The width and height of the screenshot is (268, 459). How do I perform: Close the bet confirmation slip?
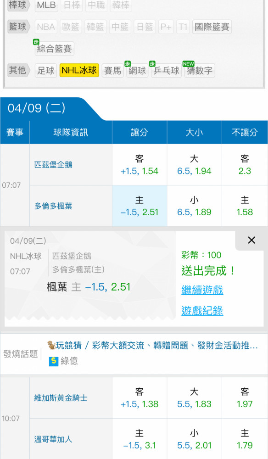(251, 241)
